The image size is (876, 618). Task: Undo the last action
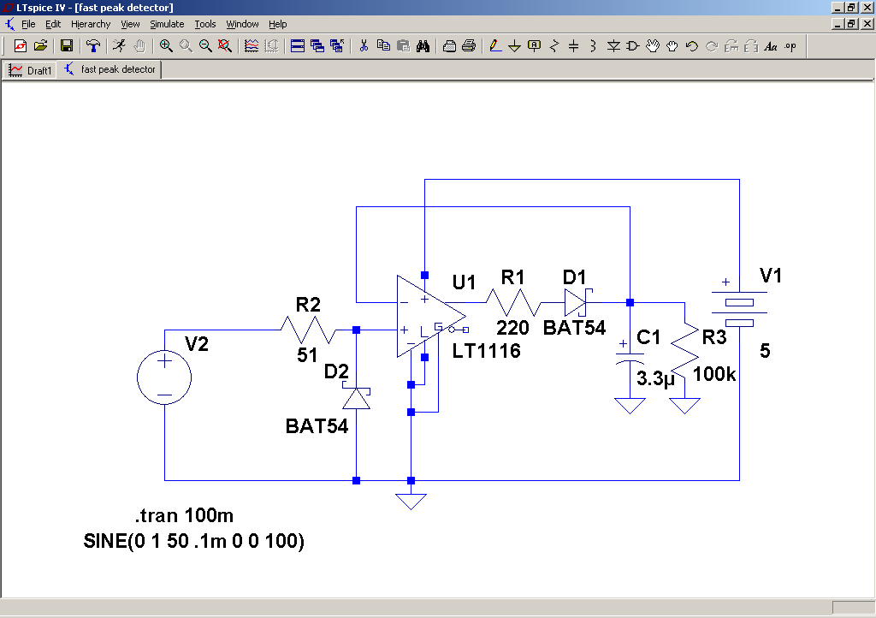692,46
